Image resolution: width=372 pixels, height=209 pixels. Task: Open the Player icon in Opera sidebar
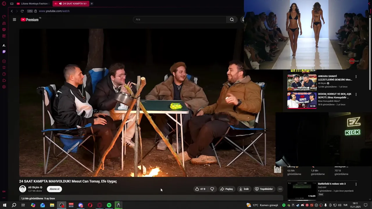click(x=4, y=61)
